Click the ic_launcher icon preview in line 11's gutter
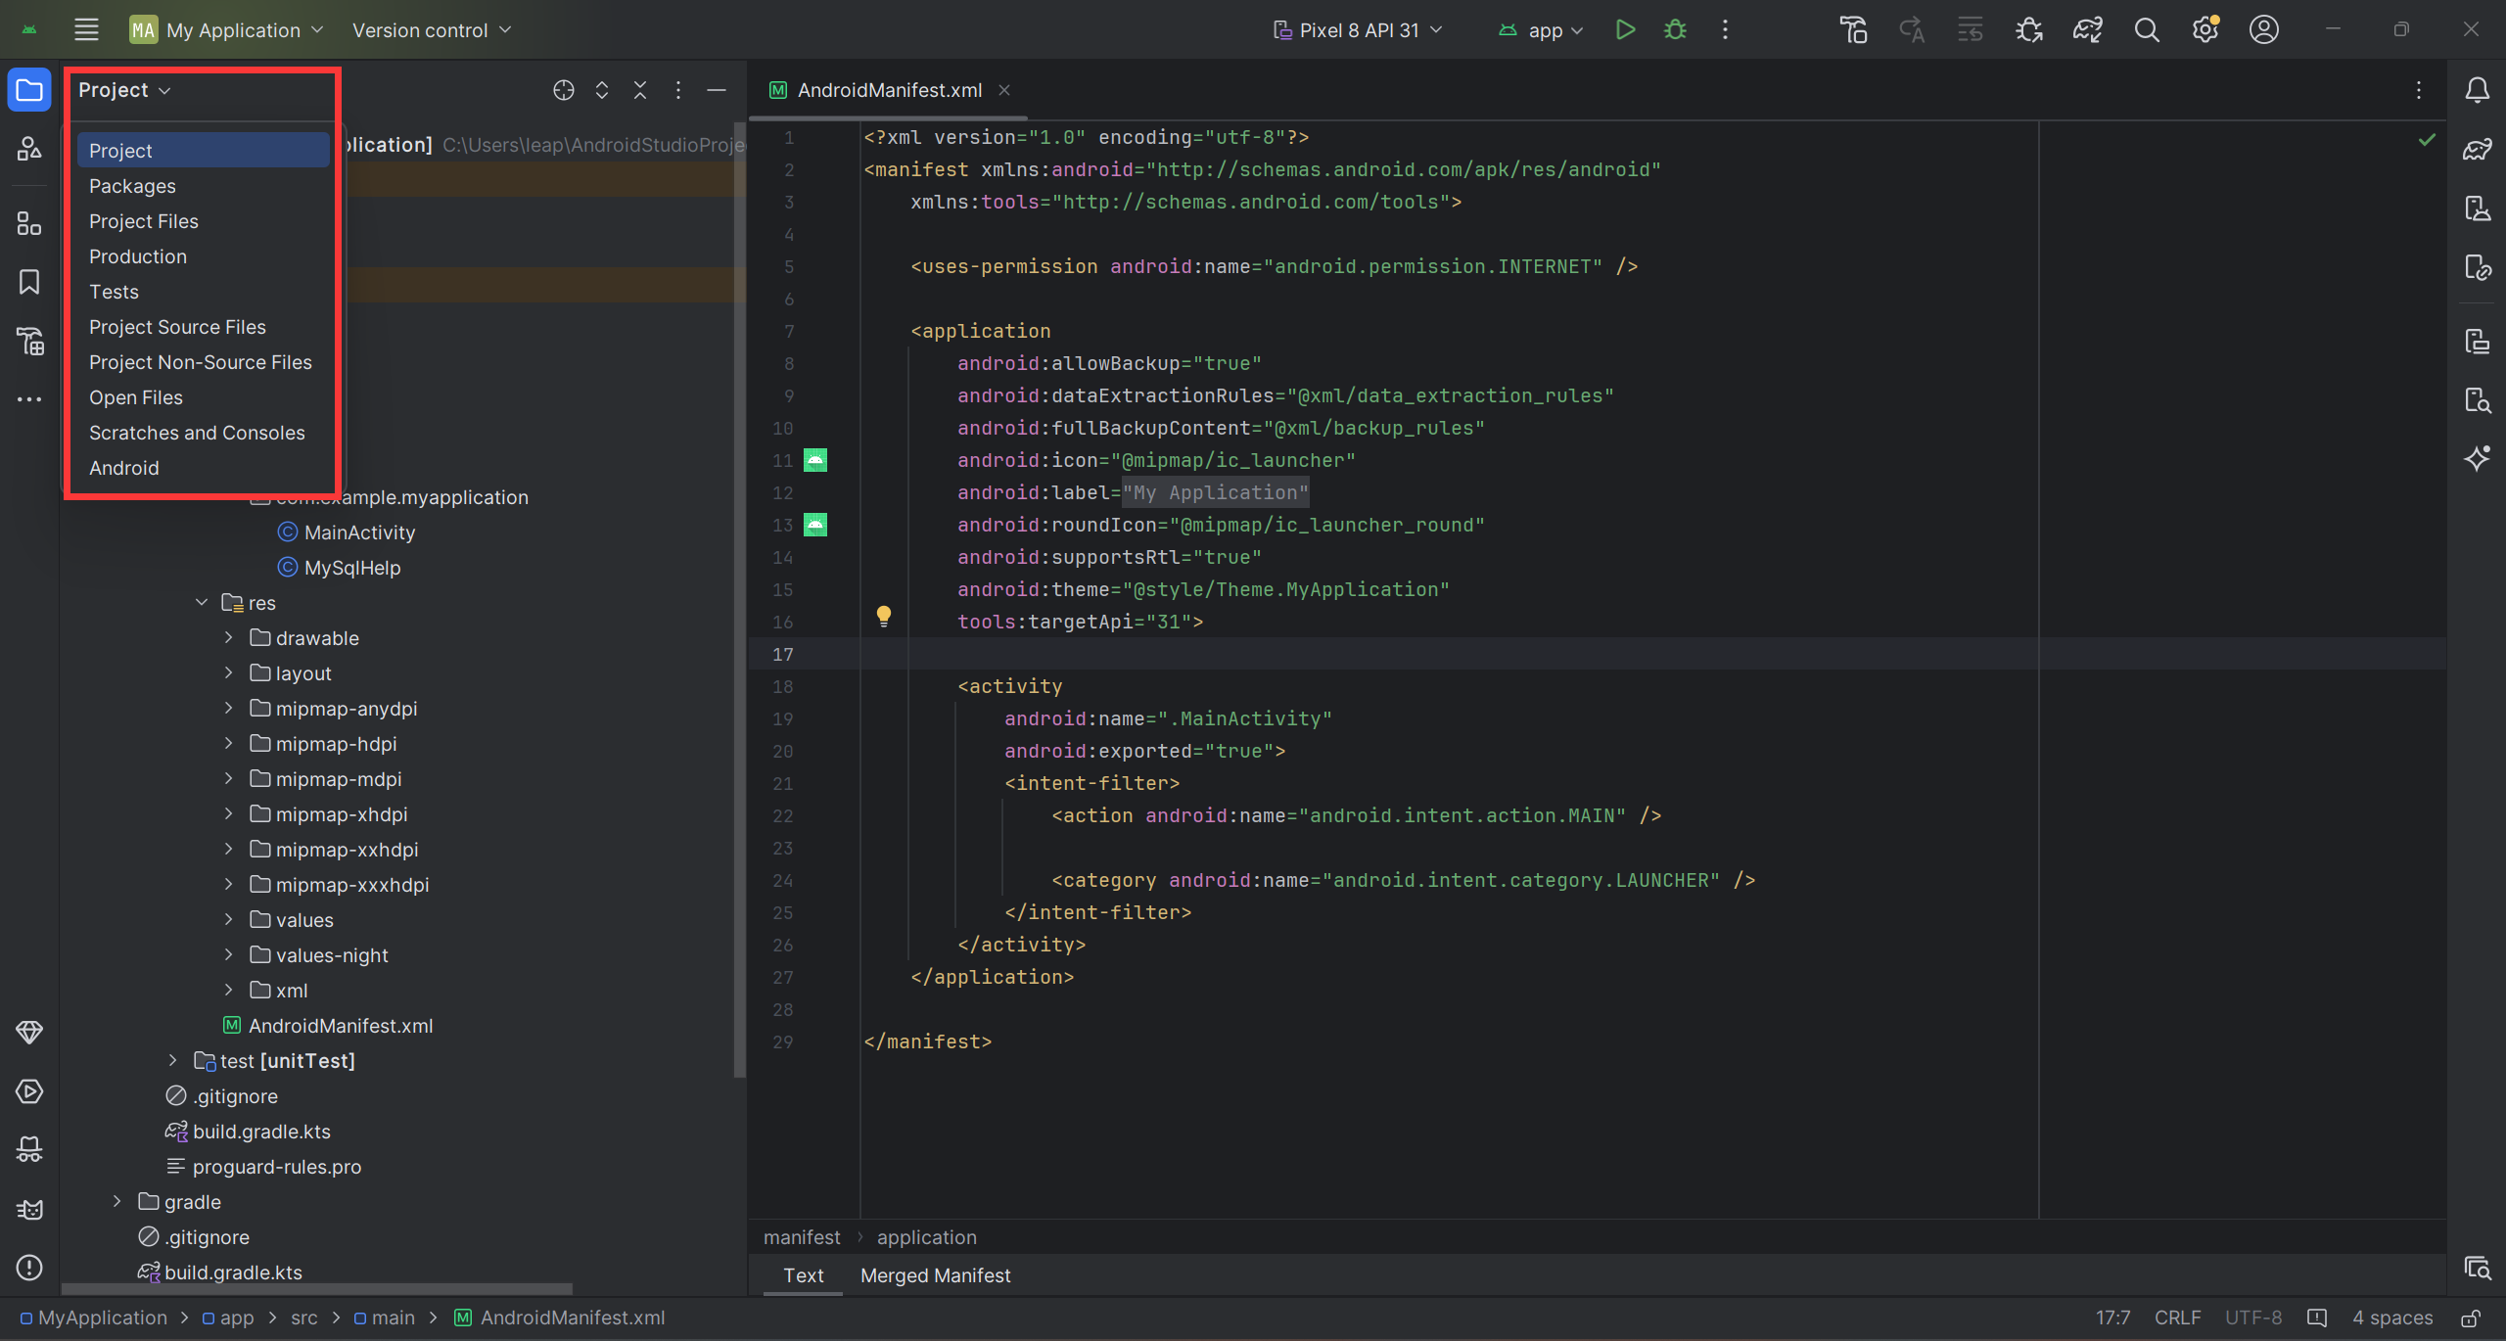Image resolution: width=2506 pixels, height=1341 pixels. pyautogui.click(x=814, y=460)
